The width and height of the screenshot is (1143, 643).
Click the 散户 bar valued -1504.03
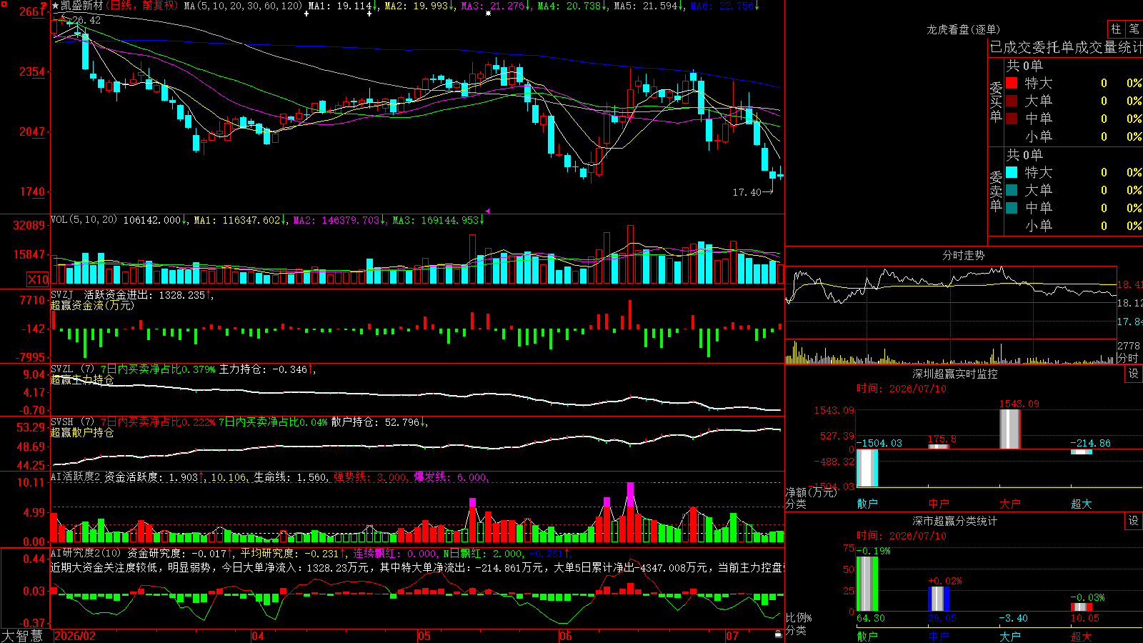point(867,468)
